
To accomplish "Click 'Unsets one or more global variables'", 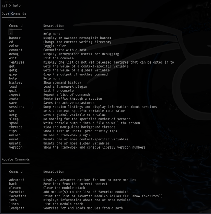I will [76, 143].
